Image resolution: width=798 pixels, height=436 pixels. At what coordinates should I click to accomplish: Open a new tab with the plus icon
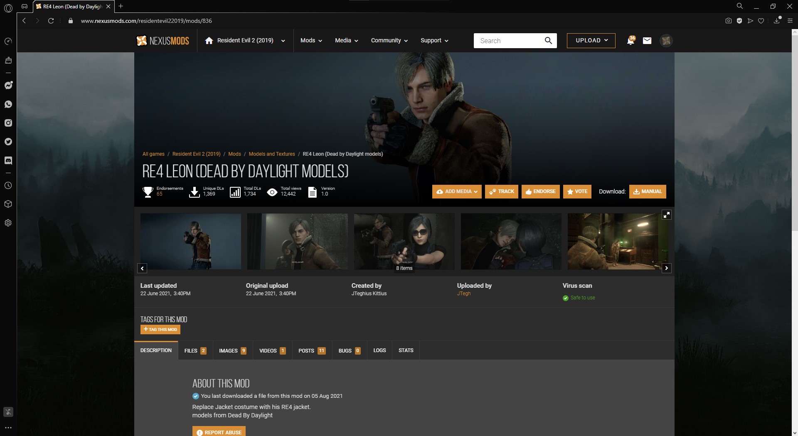121,6
